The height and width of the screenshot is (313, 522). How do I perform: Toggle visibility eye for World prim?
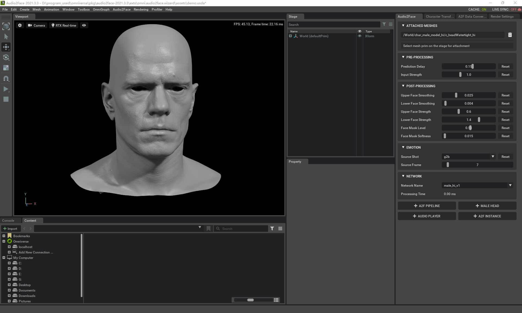360,36
